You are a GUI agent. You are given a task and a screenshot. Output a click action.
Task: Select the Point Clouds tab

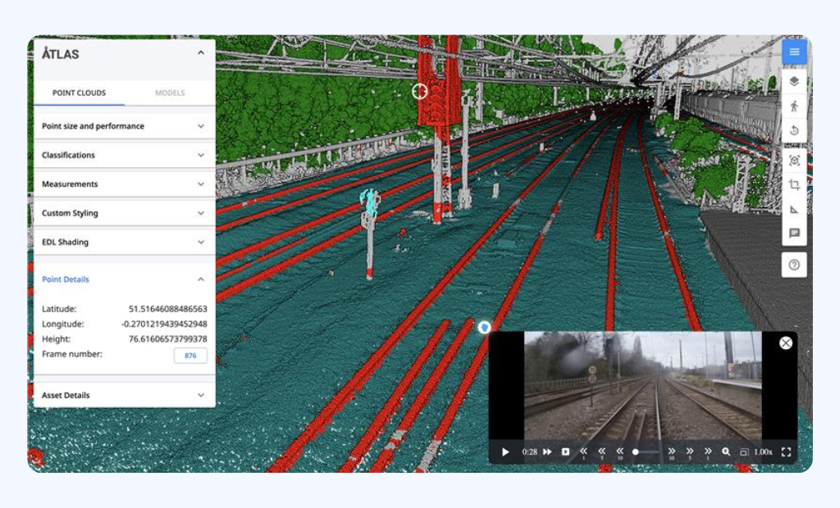pyautogui.click(x=79, y=93)
